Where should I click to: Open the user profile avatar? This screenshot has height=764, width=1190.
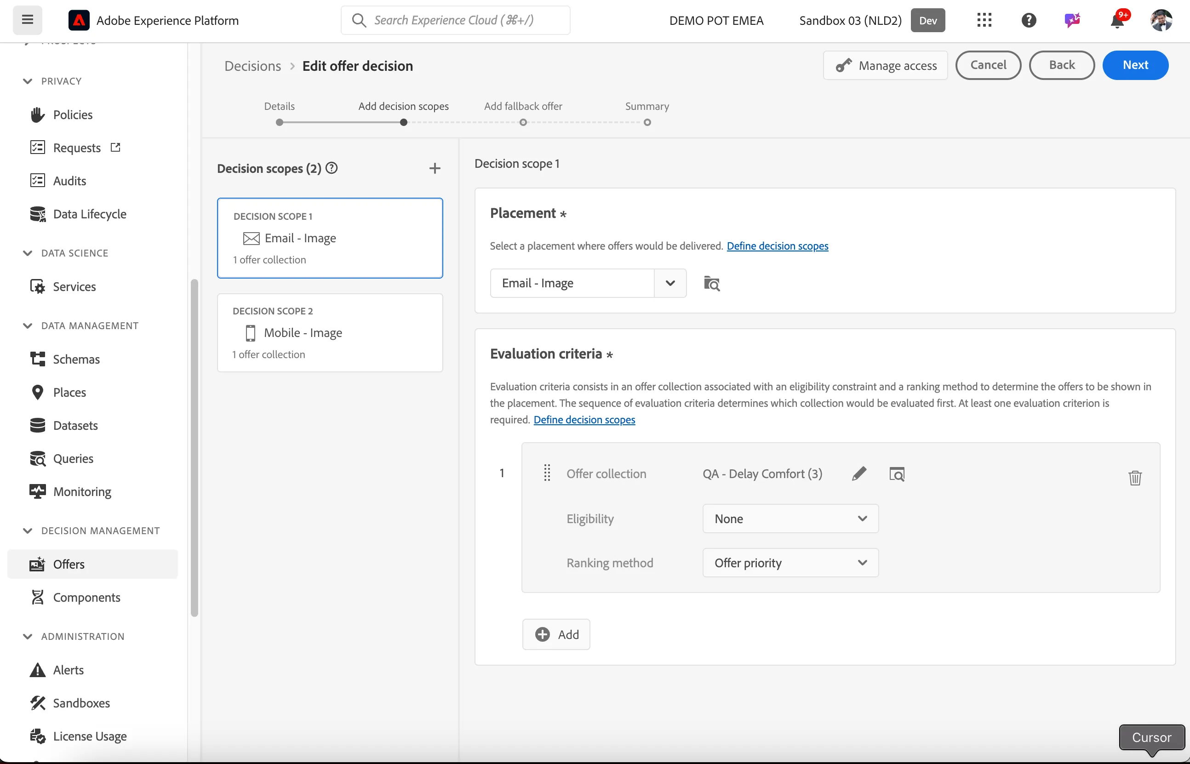pyautogui.click(x=1161, y=20)
